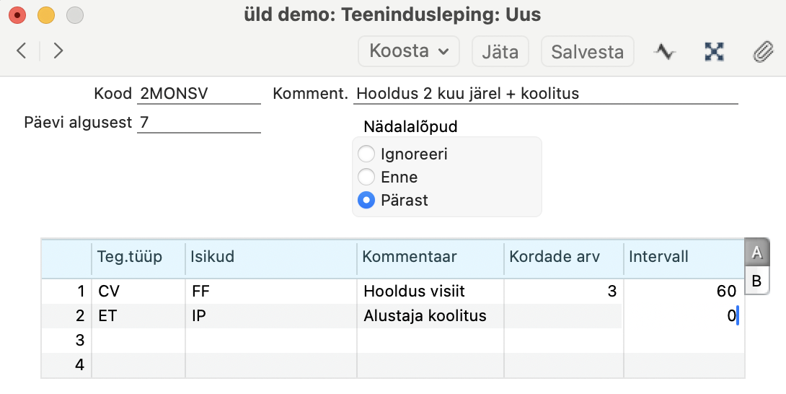Click the Kood field with 2MONSV
Image resolution: width=786 pixels, height=394 pixels.
coord(199,93)
